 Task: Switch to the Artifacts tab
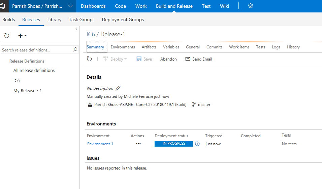[x=149, y=47]
